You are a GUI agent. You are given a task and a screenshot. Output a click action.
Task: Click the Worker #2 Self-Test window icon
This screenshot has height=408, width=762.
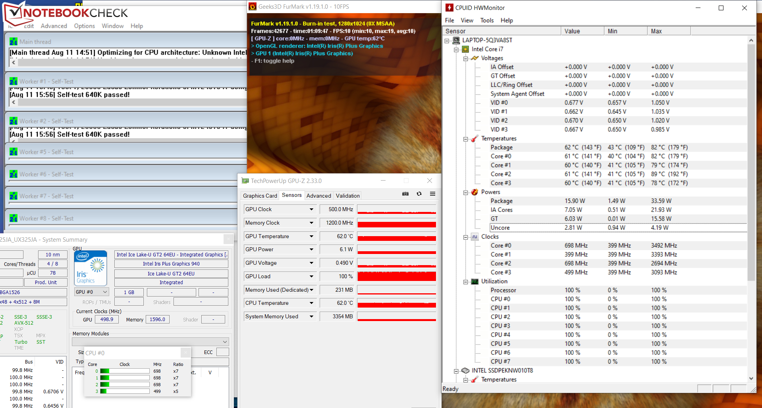(x=14, y=121)
